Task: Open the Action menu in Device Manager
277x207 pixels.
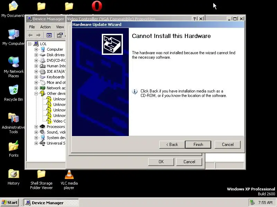Action: [x=45, y=27]
